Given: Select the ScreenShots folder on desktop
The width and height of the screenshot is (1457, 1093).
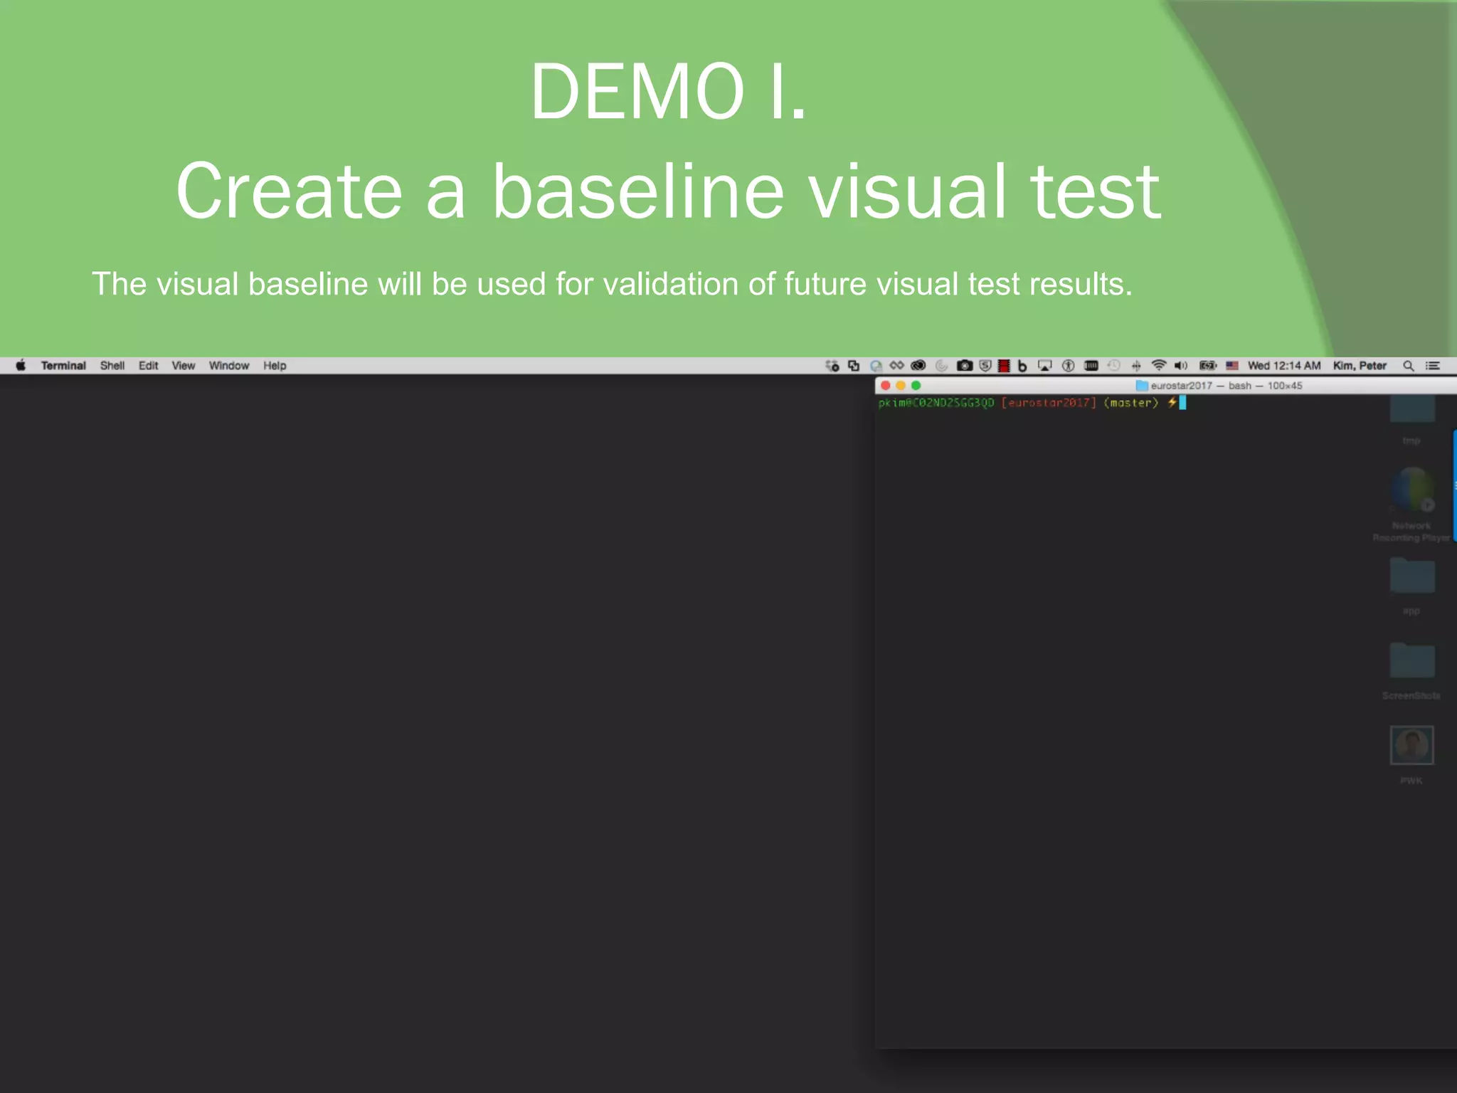Looking at the screenshot, I should pos(1412,670).
